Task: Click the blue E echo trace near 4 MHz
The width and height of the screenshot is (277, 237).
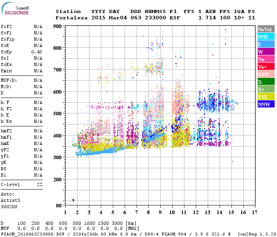Action: tap(102, 152)
